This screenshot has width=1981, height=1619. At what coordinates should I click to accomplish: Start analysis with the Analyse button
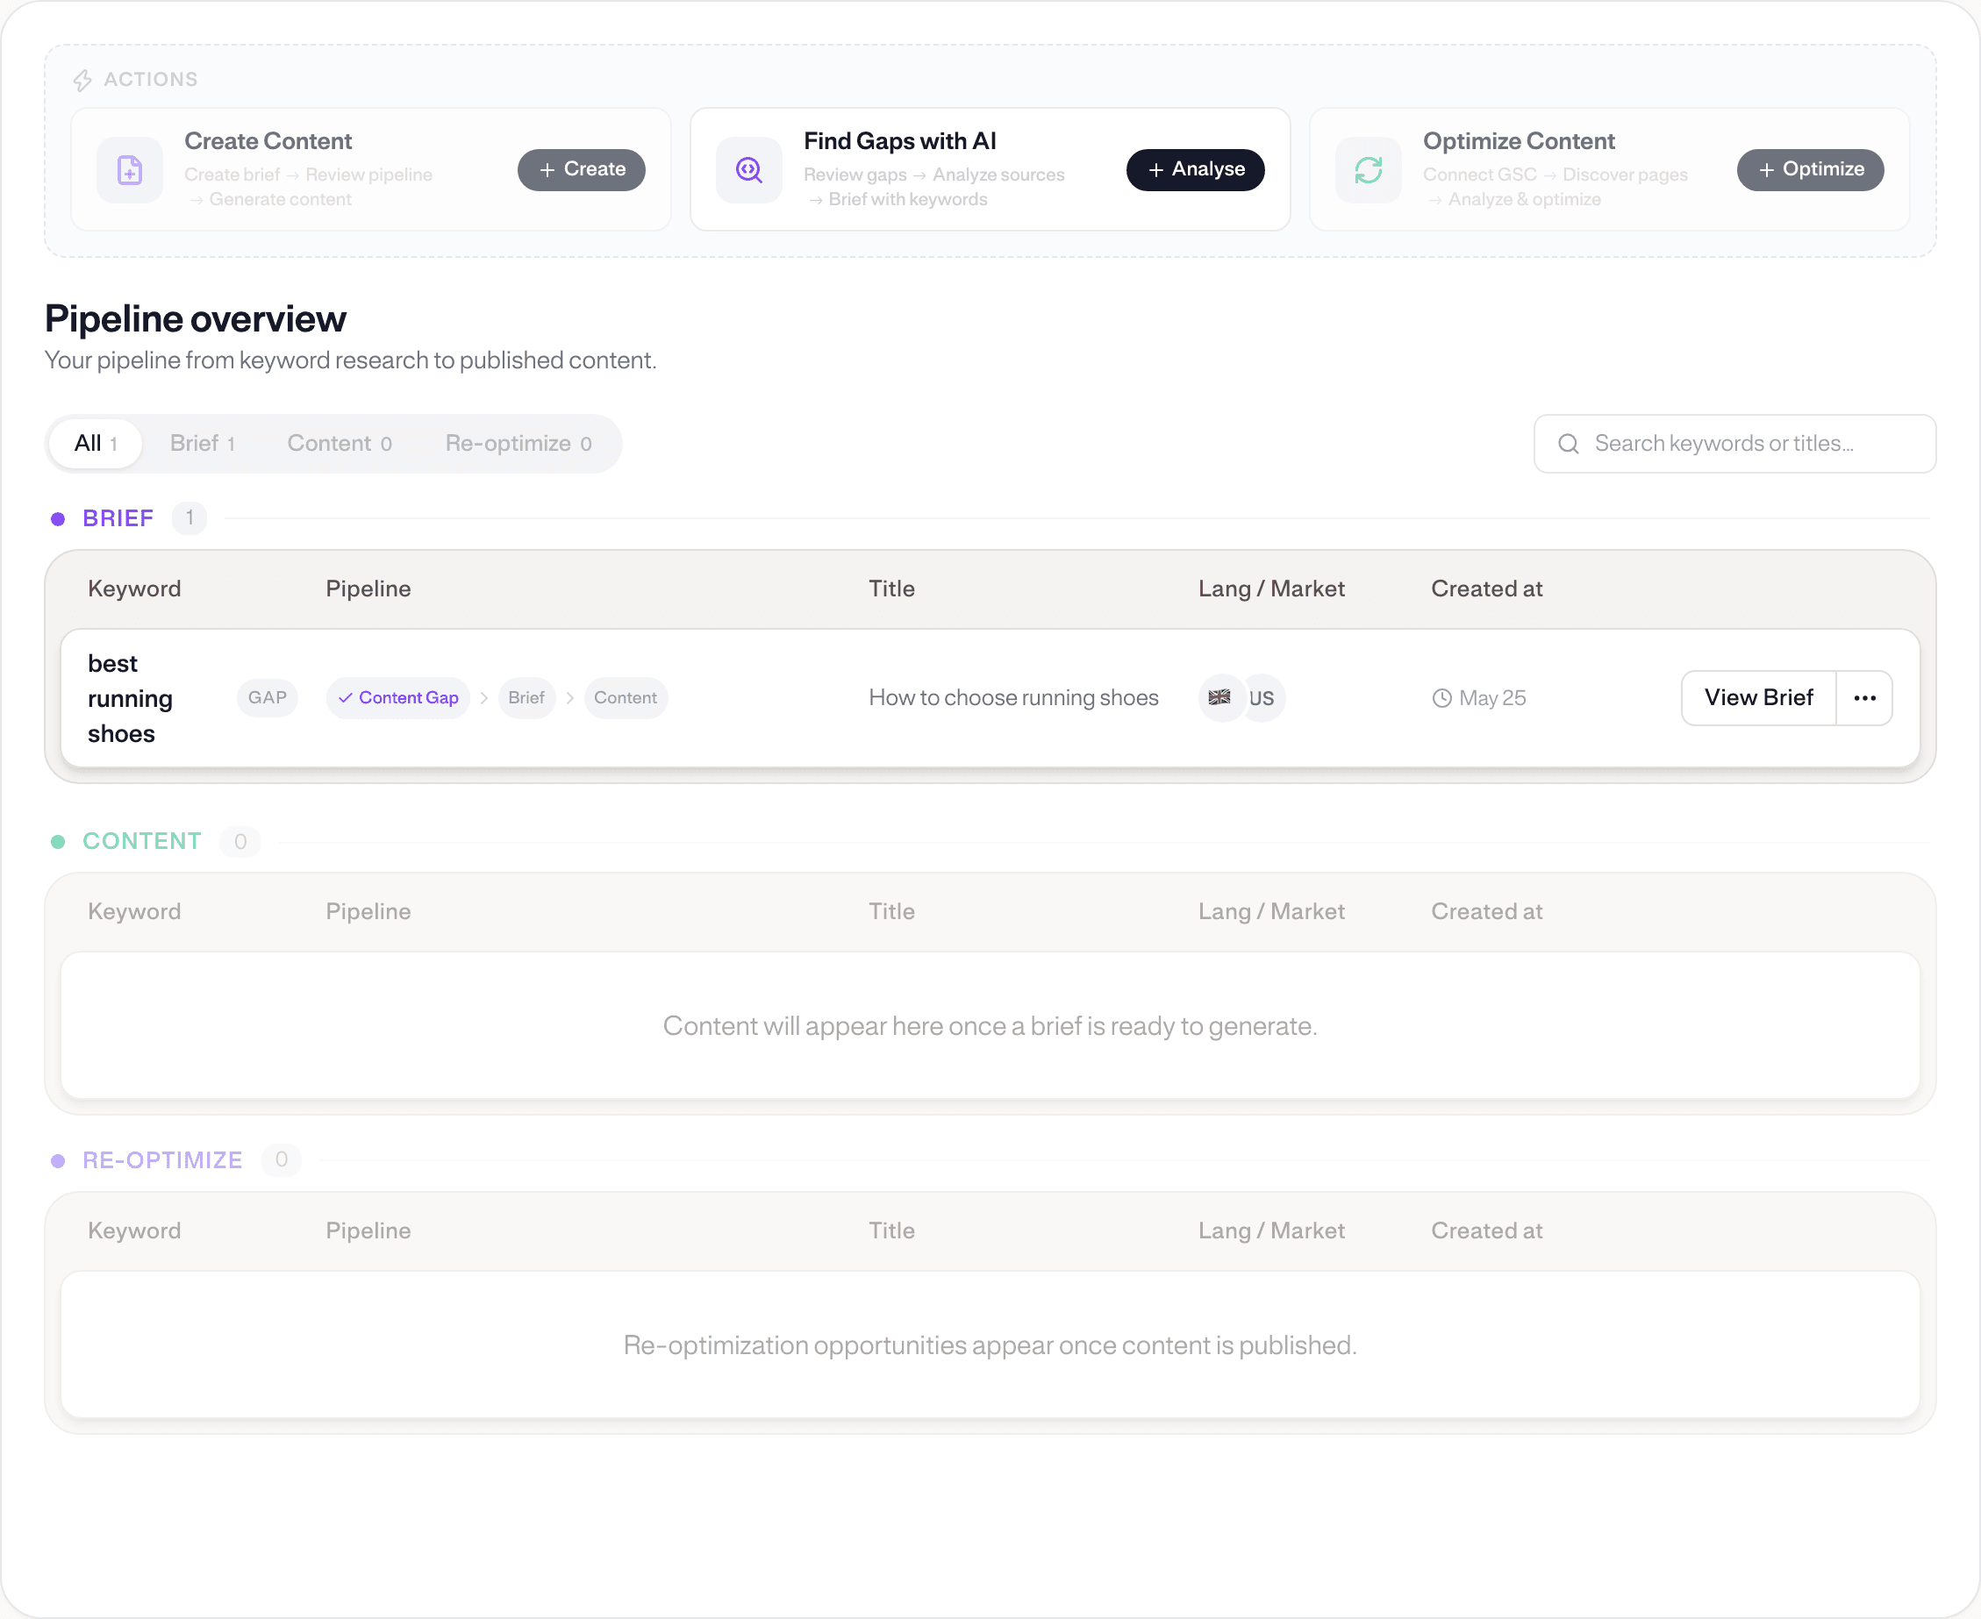click(x=1196, y=170)
